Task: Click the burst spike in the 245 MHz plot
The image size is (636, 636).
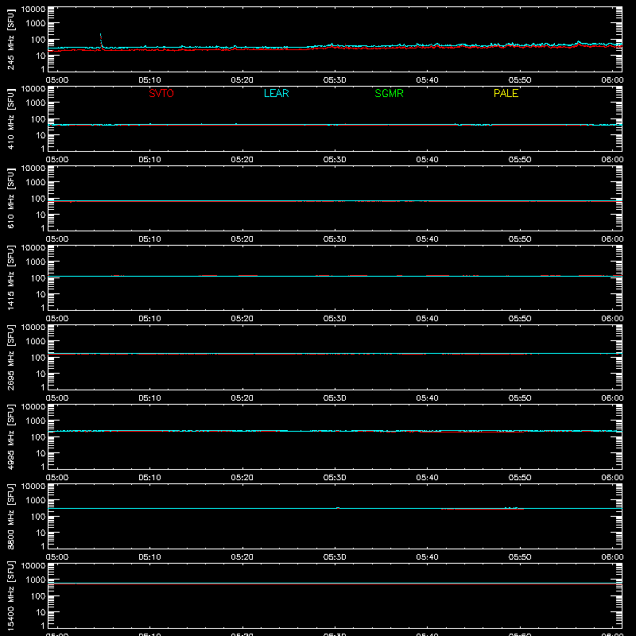Action: click(101, 41)
